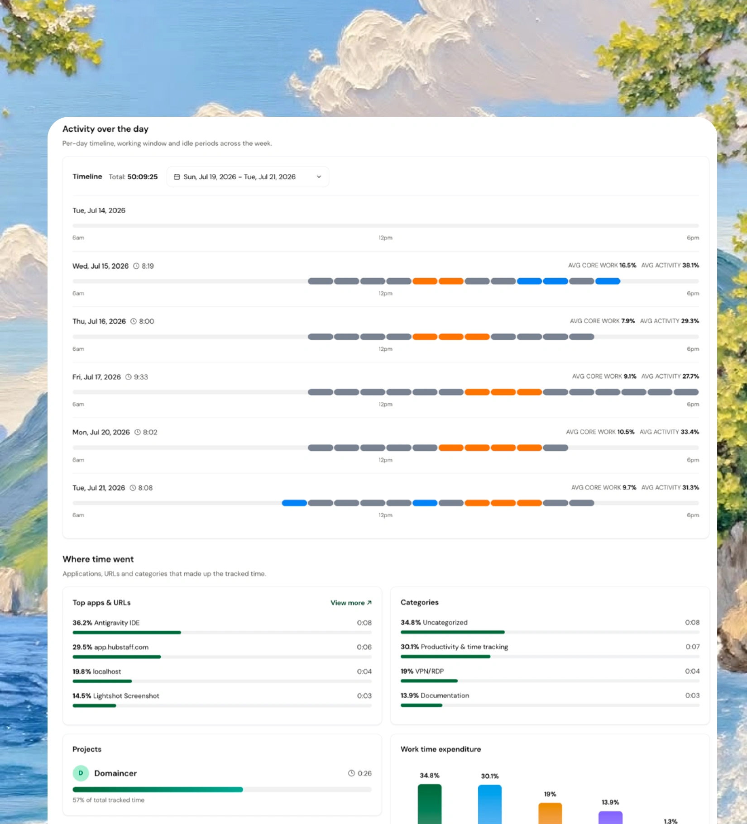
Task: Click clock icon next to Fri, Jul 17 duration
Action: click(129, 377)
